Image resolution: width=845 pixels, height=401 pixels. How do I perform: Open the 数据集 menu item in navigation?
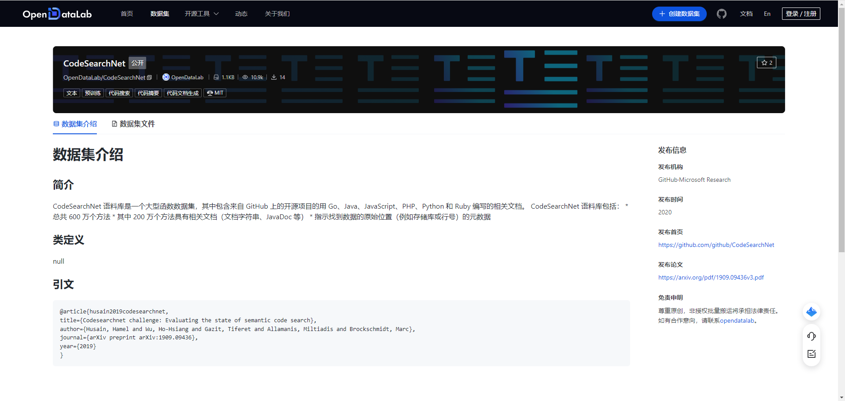pyautogui.click(x=159, y=14)
